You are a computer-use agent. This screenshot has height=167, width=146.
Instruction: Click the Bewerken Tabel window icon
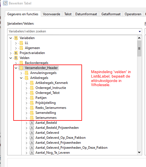click(5, 3)
